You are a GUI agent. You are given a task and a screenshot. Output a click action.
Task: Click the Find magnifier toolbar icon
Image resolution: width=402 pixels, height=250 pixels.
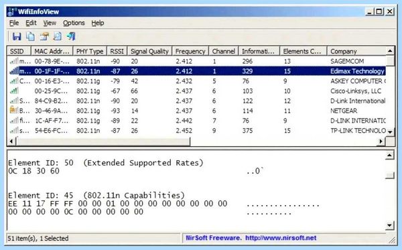(x=57, y=36)
